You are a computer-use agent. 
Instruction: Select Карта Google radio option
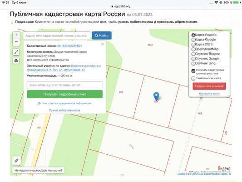click(x=193, y=40)
